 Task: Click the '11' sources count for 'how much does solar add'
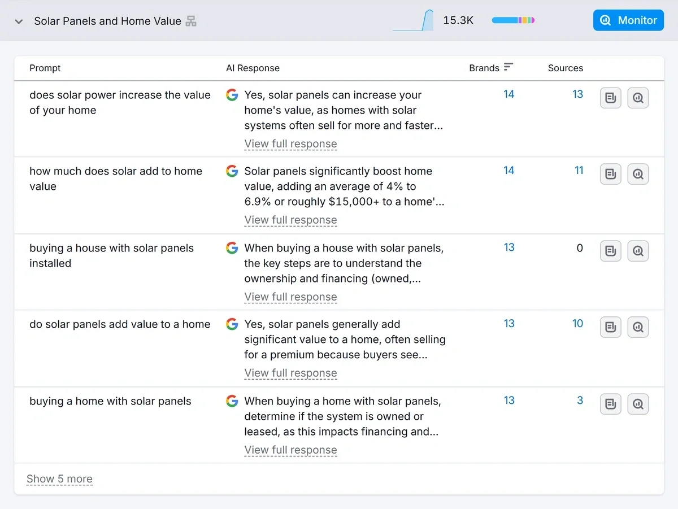click(x=579, y=170)
